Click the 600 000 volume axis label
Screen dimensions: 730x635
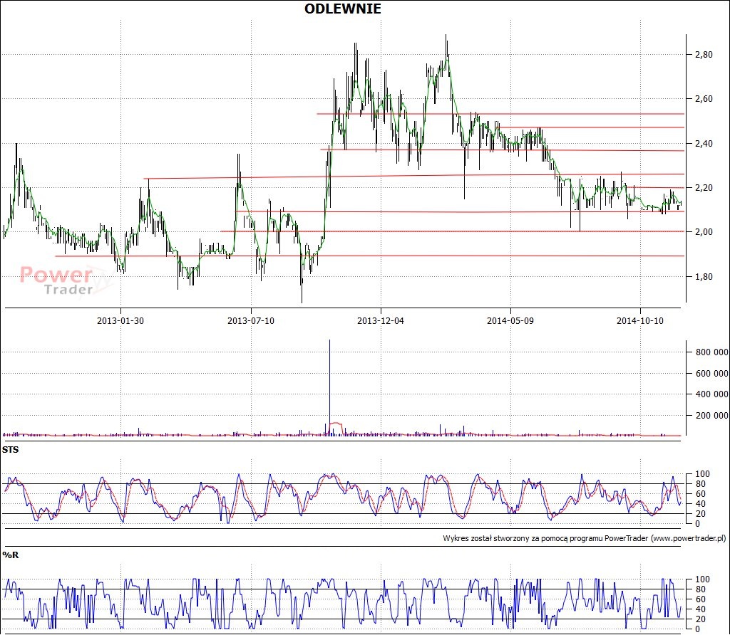[x=712, y=373]
